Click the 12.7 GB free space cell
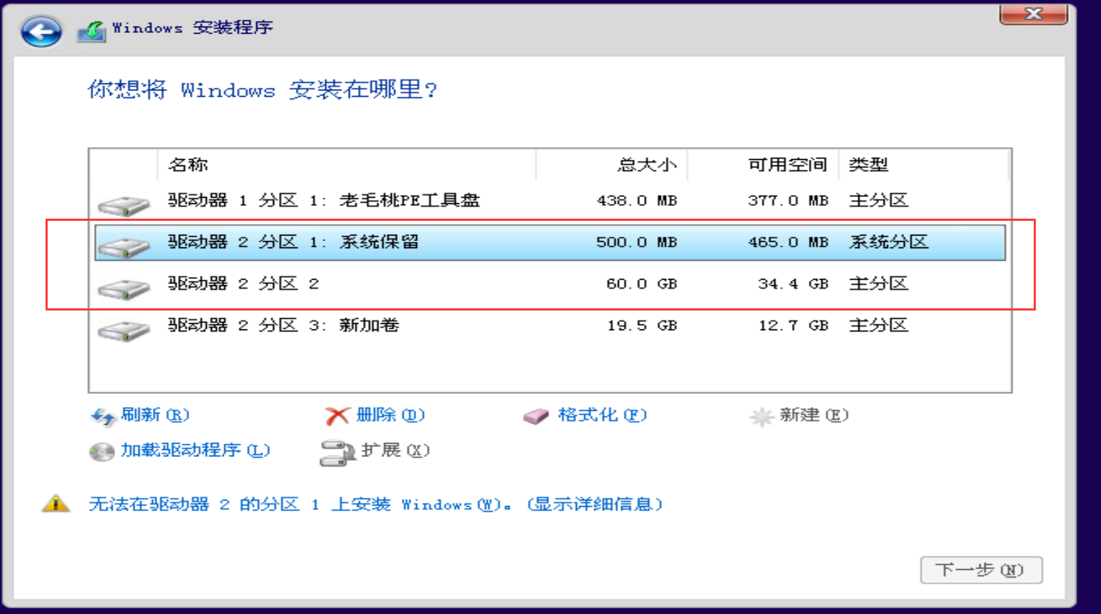This screenshot has width=1101, height=614. tap(793, 325)
